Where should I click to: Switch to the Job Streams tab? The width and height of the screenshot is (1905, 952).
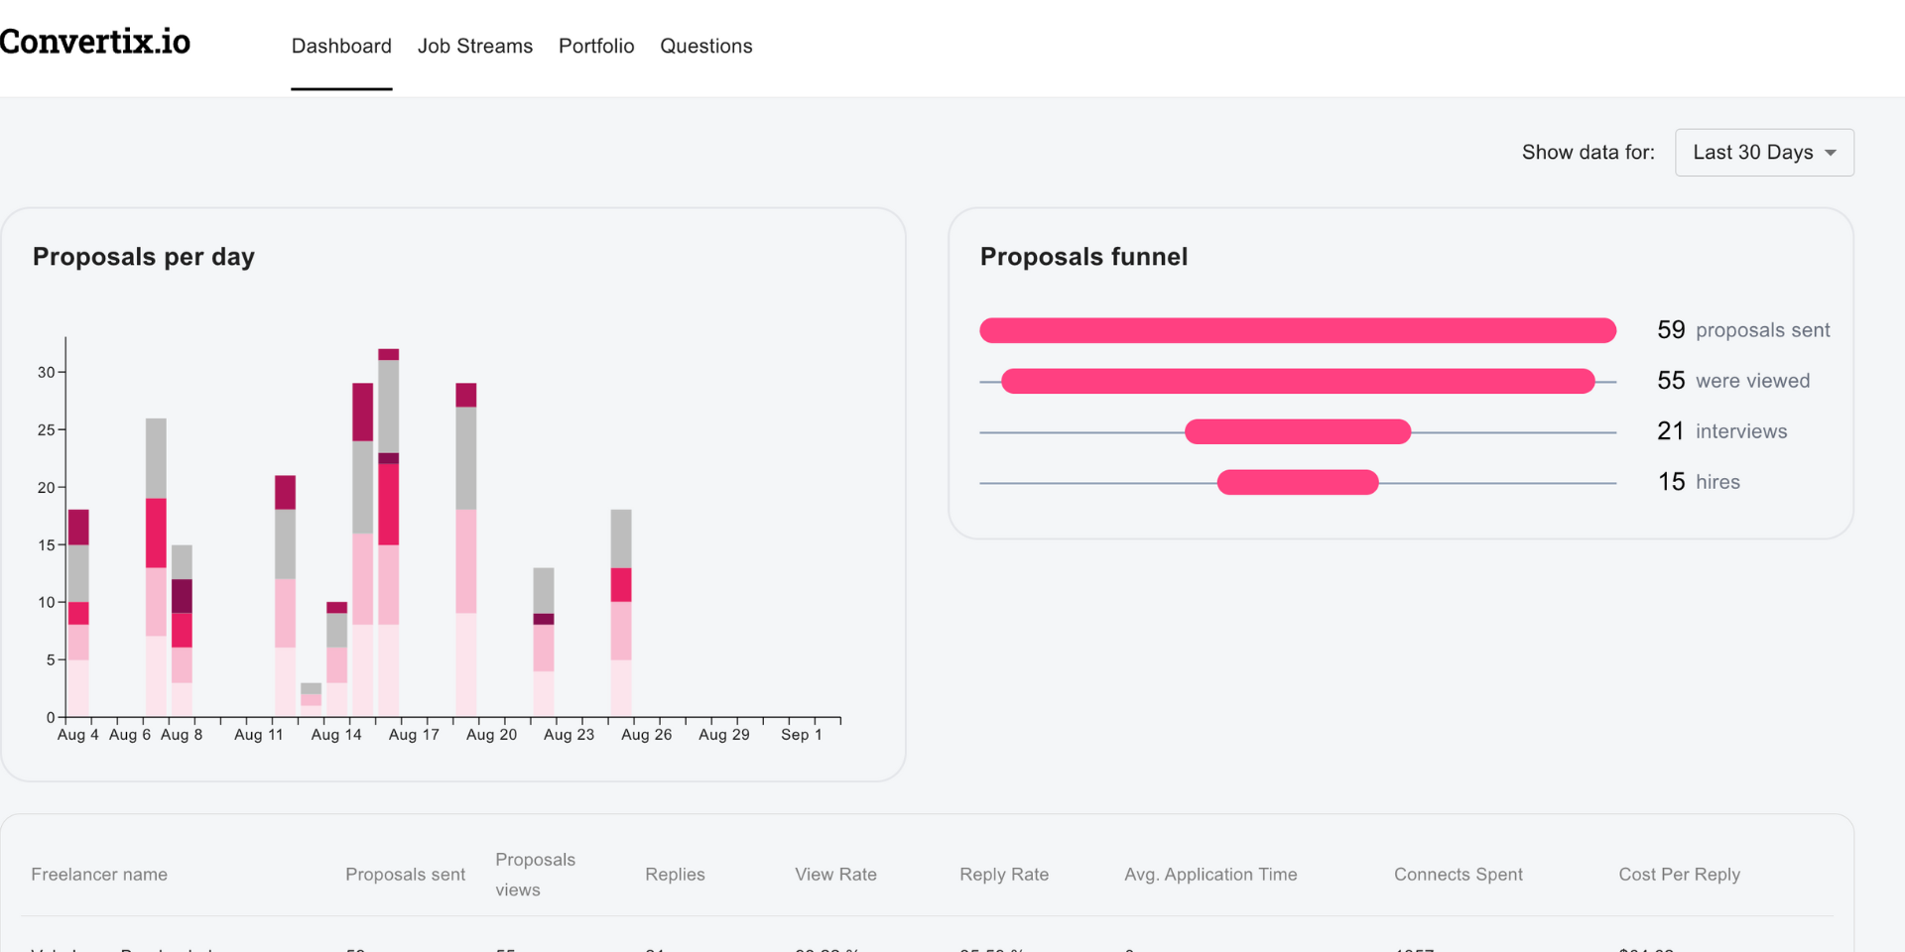475,47
